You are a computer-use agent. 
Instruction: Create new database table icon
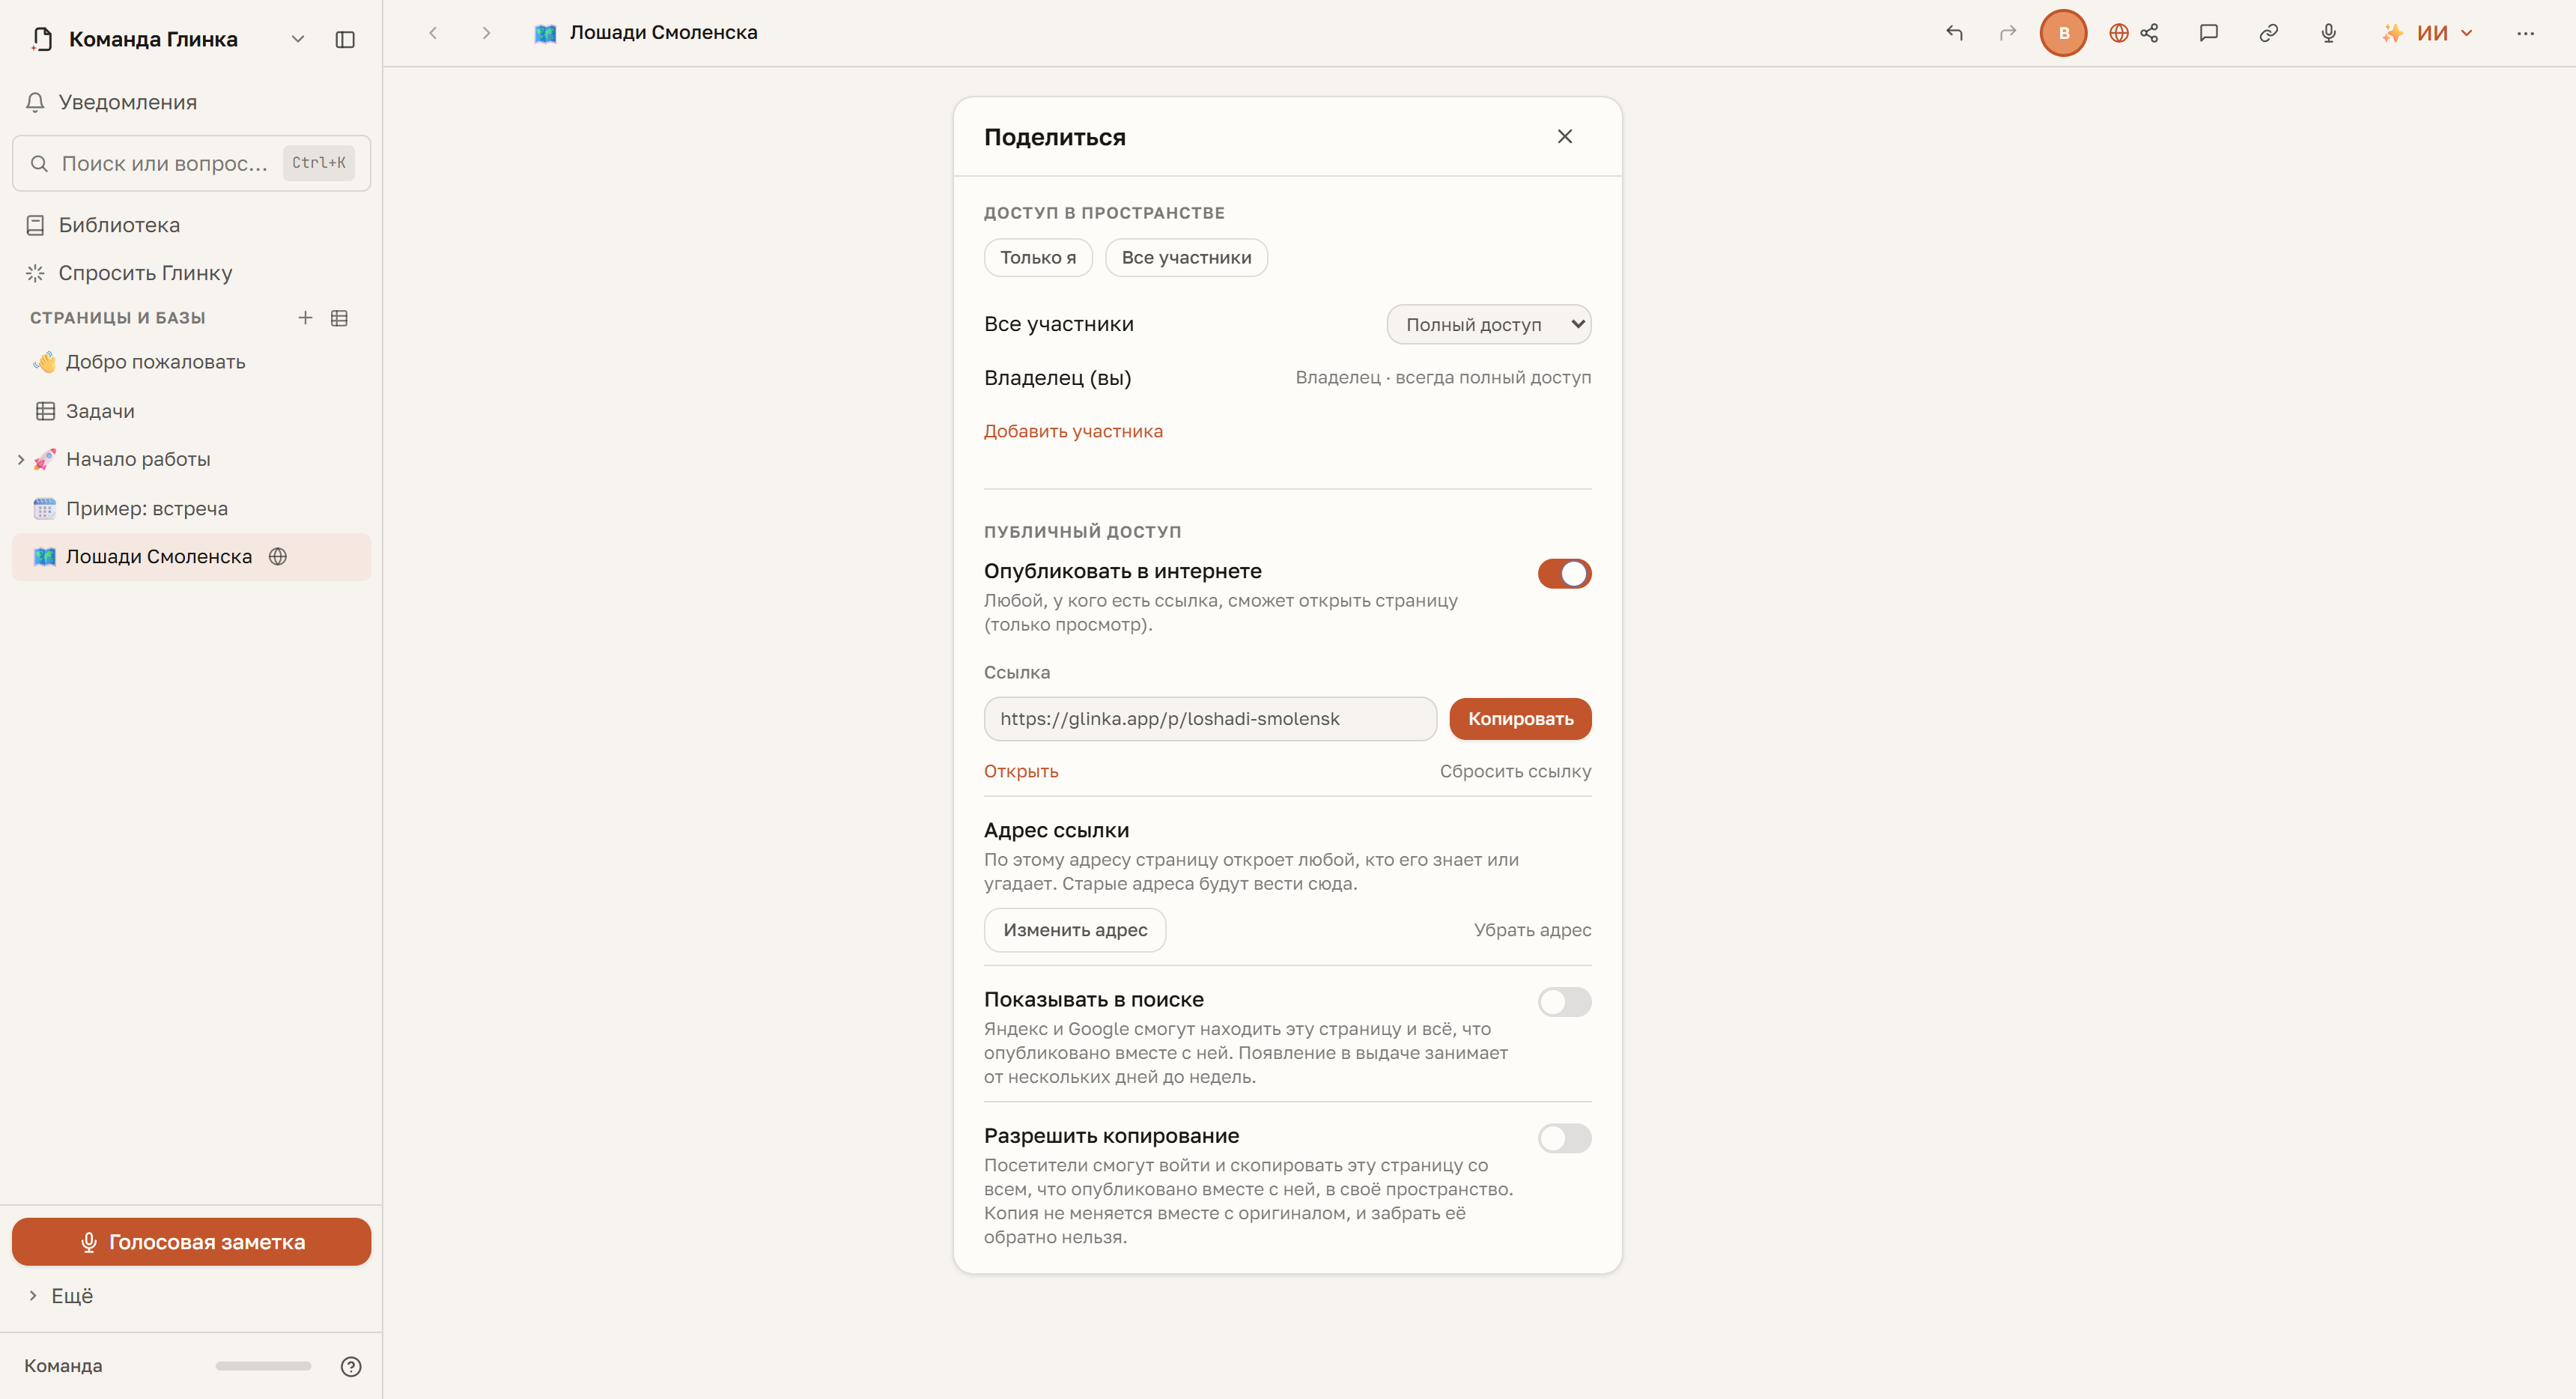339,317
